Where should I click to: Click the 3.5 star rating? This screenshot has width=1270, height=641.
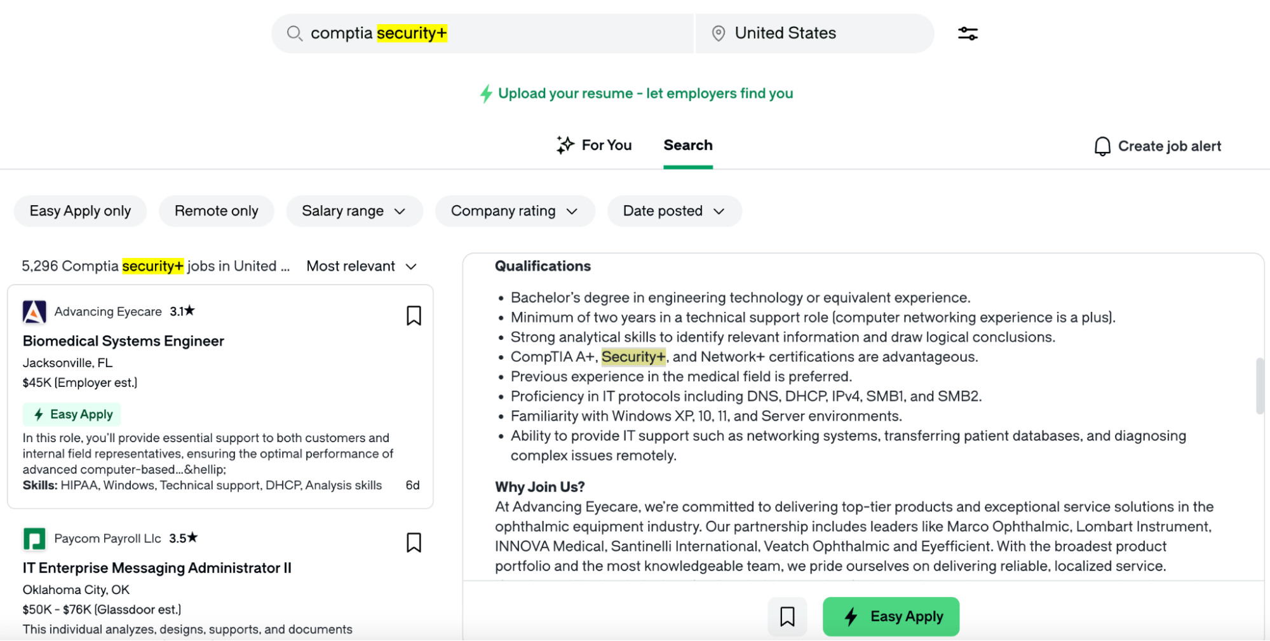184,538
